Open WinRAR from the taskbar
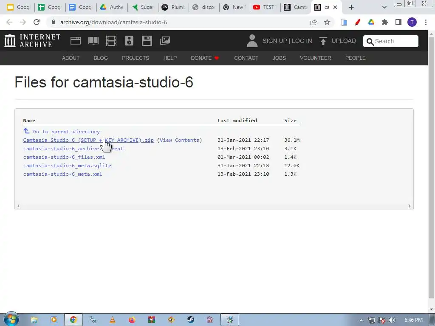435x326 pixels. click(x=152, y=320)
